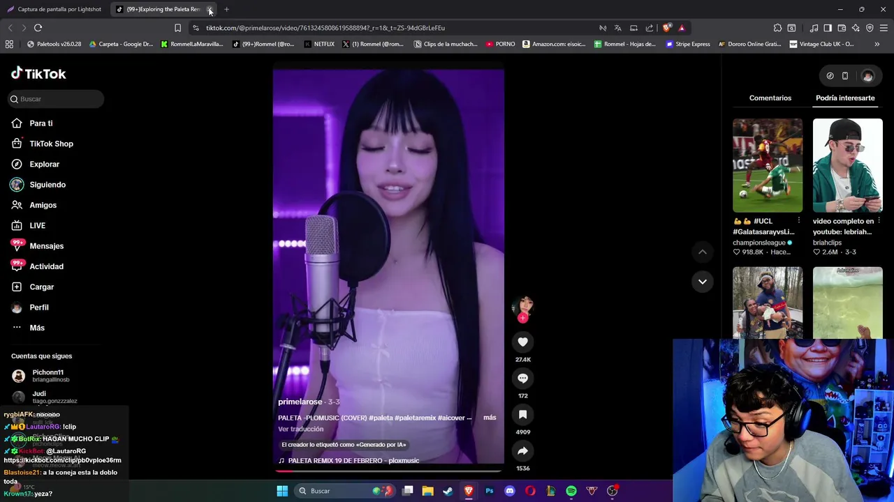Open Cargar upload page
This screenshot has height=502, width=894.
[x=41, y=287]
